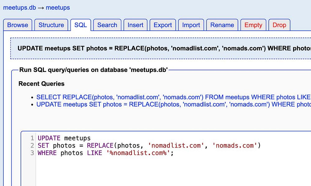Open the meetups.db database breadcrumb link

[19, 7]
